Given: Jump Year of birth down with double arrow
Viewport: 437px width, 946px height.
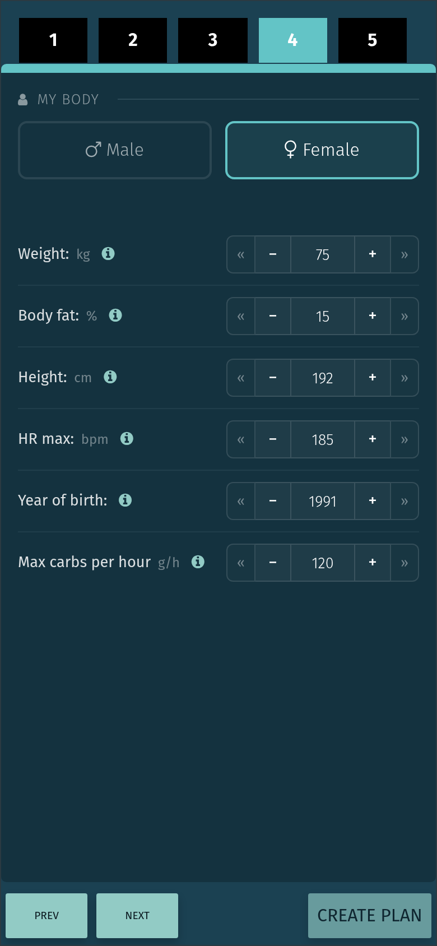Looking at the screenshot, I should [241, 501].
